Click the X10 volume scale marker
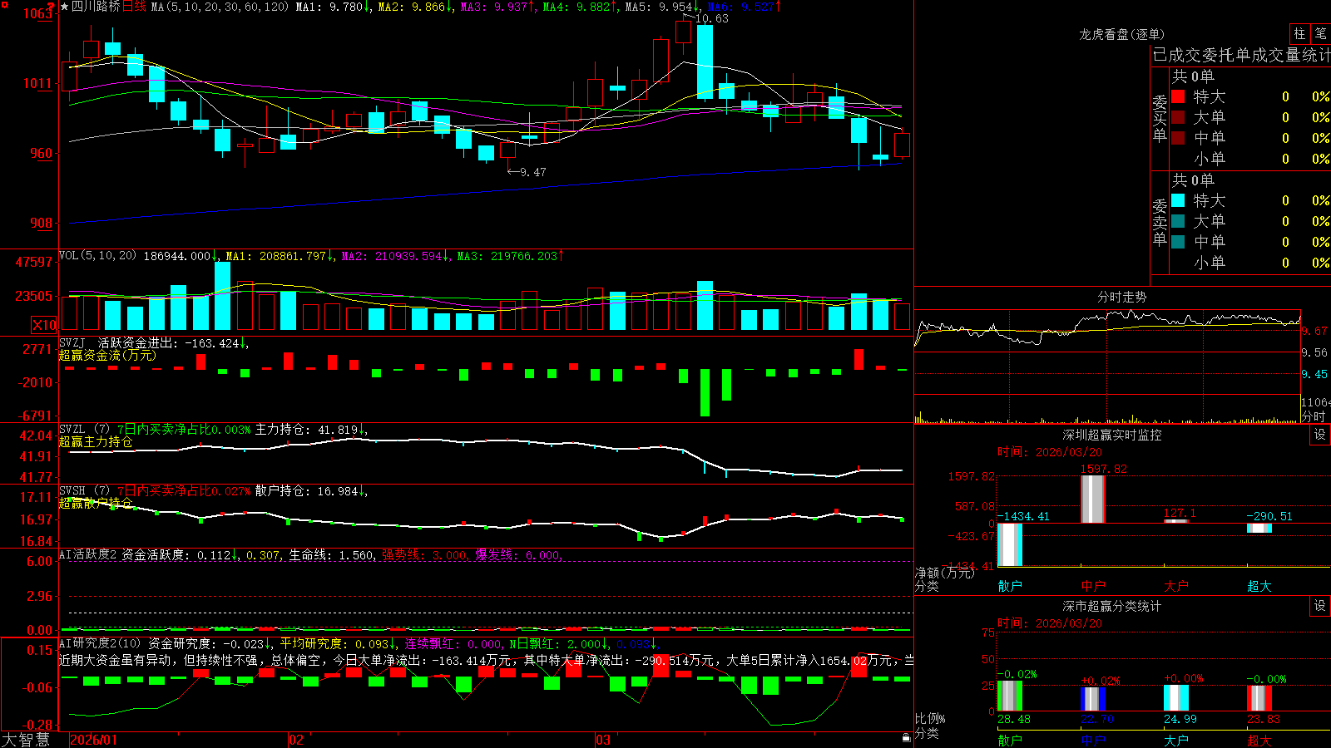Image resolution: width=1331 pixels, height=748 pixels. (44, 325)
